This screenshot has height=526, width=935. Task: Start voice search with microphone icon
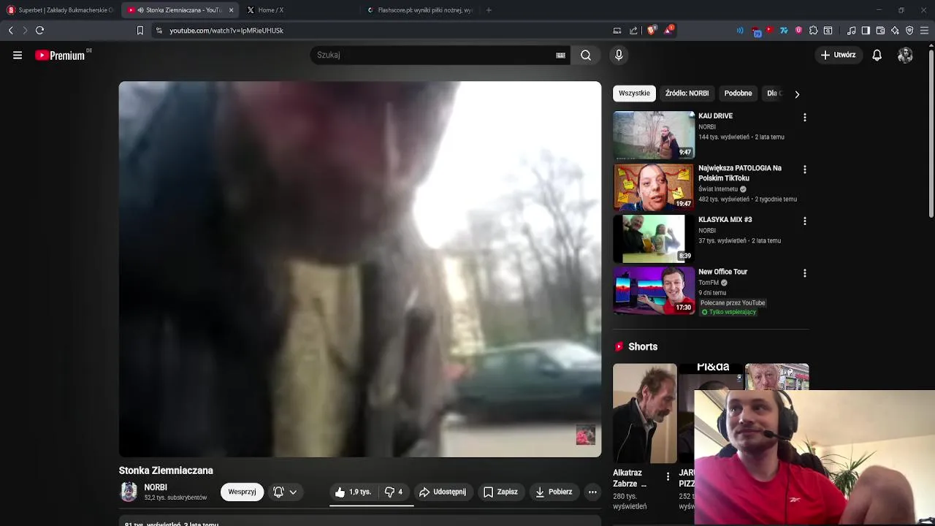coord(619,55)
